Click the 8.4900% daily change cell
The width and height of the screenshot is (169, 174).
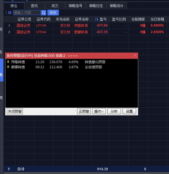tap(157, 25)
